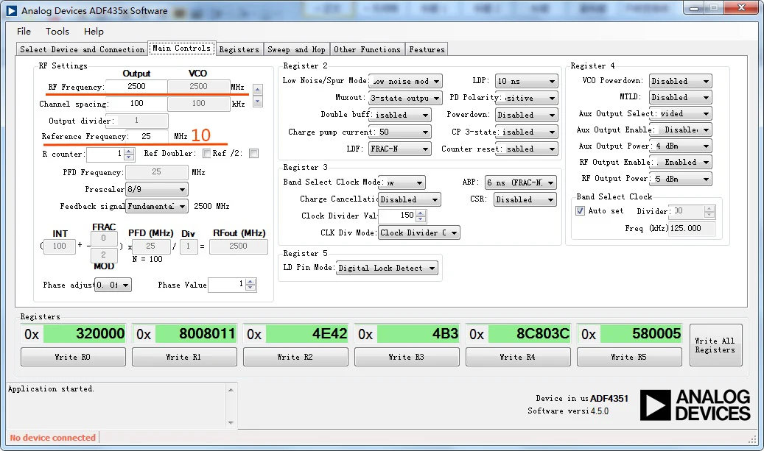Switch to Select Device and Connection tab
764x451 pixels.
[x=82, y=49]
